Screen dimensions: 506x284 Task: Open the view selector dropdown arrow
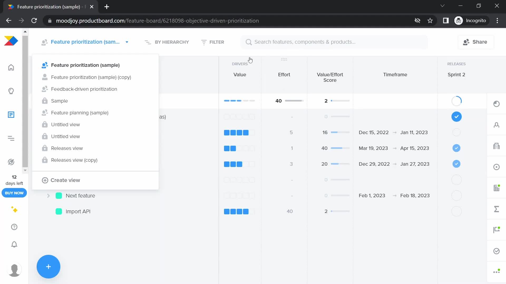pos(127,42)
